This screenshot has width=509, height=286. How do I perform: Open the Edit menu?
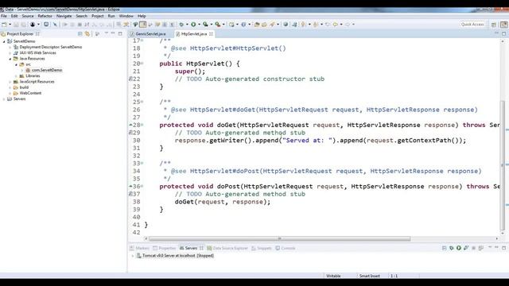14,16
